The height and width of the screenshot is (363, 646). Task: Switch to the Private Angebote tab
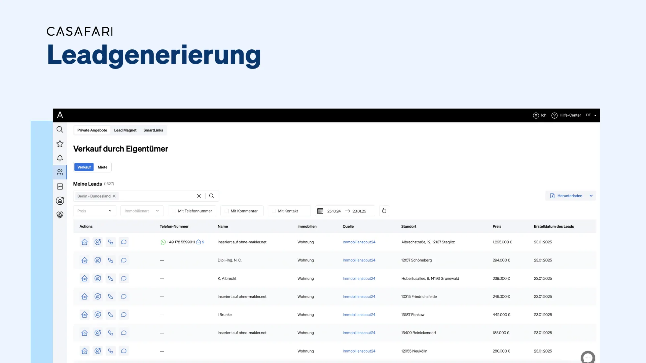(x=92, y=130)
